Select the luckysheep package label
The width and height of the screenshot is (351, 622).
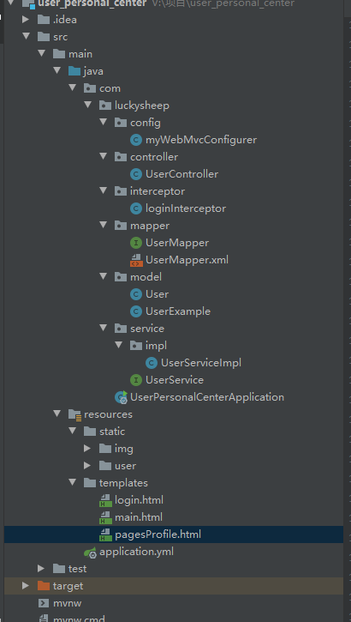pyautogui.click(x=141, y=106)
